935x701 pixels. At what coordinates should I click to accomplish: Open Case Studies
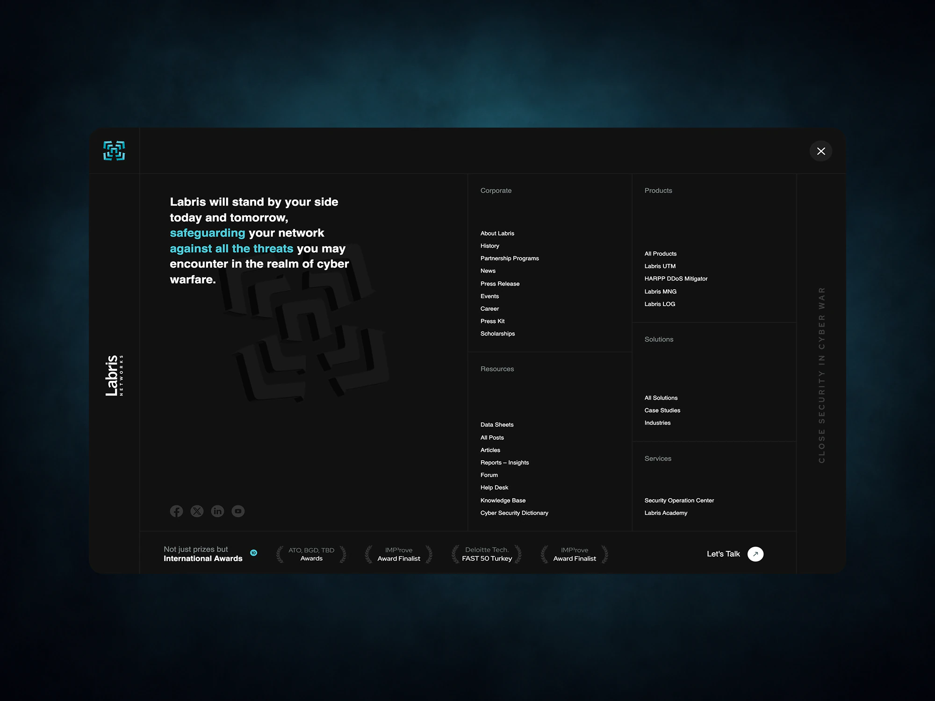662,410
